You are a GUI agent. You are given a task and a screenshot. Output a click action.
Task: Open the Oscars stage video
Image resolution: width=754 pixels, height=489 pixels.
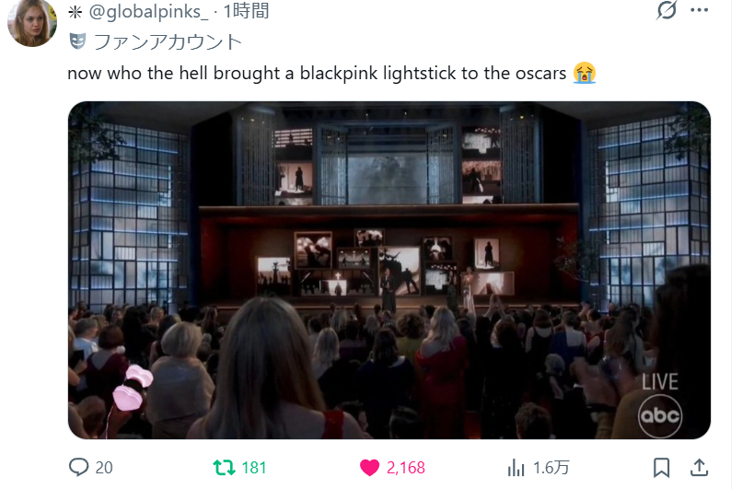coord(389,270)
